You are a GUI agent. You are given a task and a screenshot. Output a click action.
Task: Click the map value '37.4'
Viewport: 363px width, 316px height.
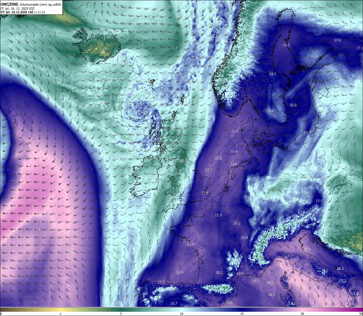[x=32, y=201]
